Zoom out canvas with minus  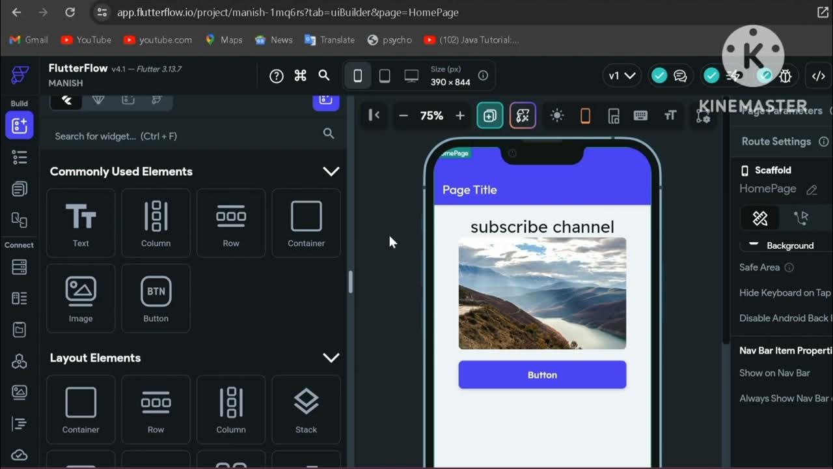[x=403, y=116]
